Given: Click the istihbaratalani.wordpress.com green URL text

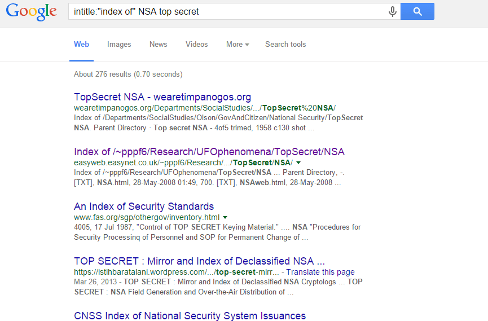Looking at the screenshot, I should (177, 272).
